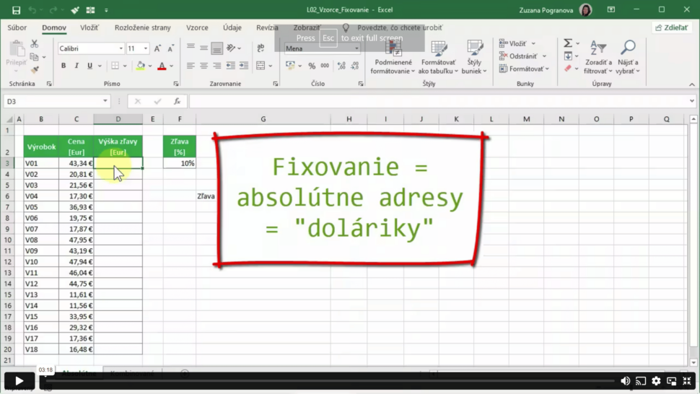
Task: Open Zoradiť a filtrovať sort tool
Action: (x=598, y=57)
